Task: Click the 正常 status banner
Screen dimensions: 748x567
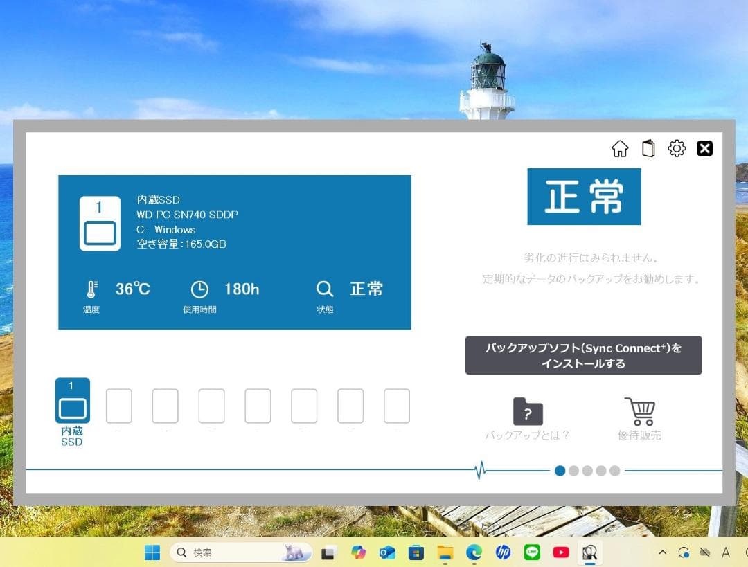Action: click(584, 196)
